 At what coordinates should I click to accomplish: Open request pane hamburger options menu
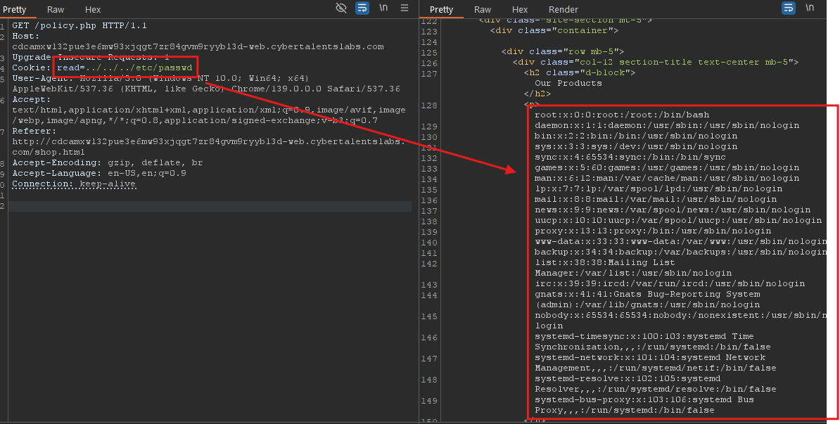pyautogui.click(x=405, y=8)
